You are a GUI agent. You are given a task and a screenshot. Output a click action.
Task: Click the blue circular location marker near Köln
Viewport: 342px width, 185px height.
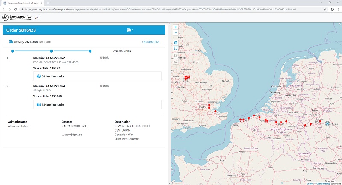click(328, 123)
